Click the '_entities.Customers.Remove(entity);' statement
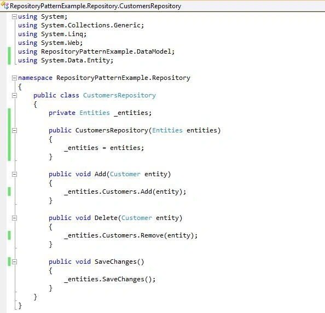The image size is (325, 313). [x=131, y=236]
